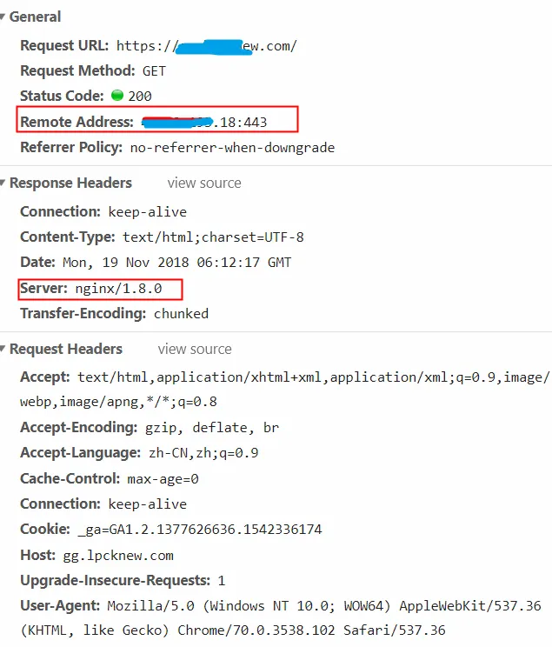The height and width of the screenshot is (647, 552).
Task: Select the User-Agent header value
Action: (281, 617)
